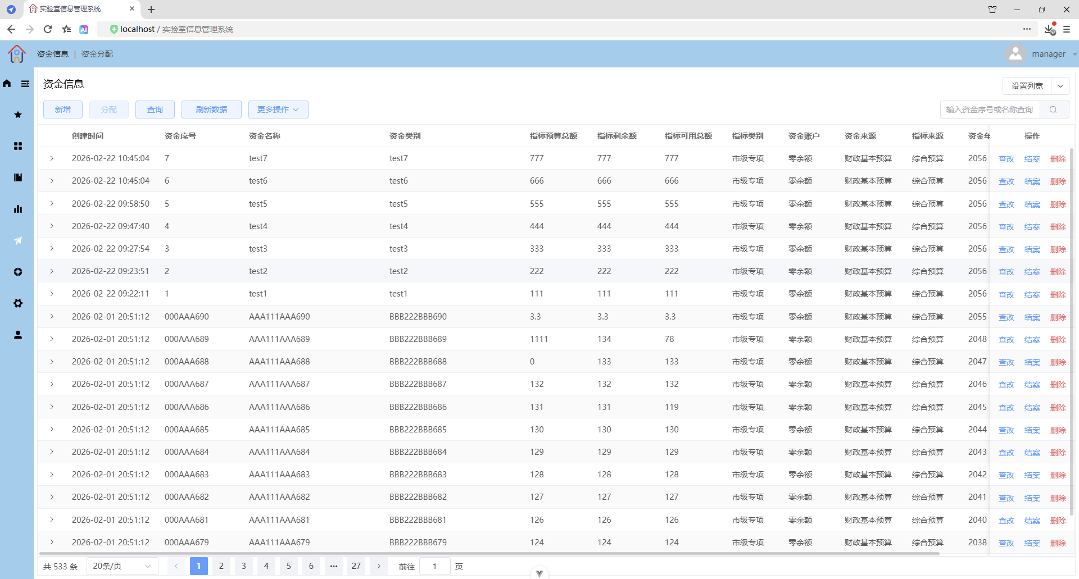Go to page 27
This screenshot has height=579, width=1079.
click(x=356, y=566)
